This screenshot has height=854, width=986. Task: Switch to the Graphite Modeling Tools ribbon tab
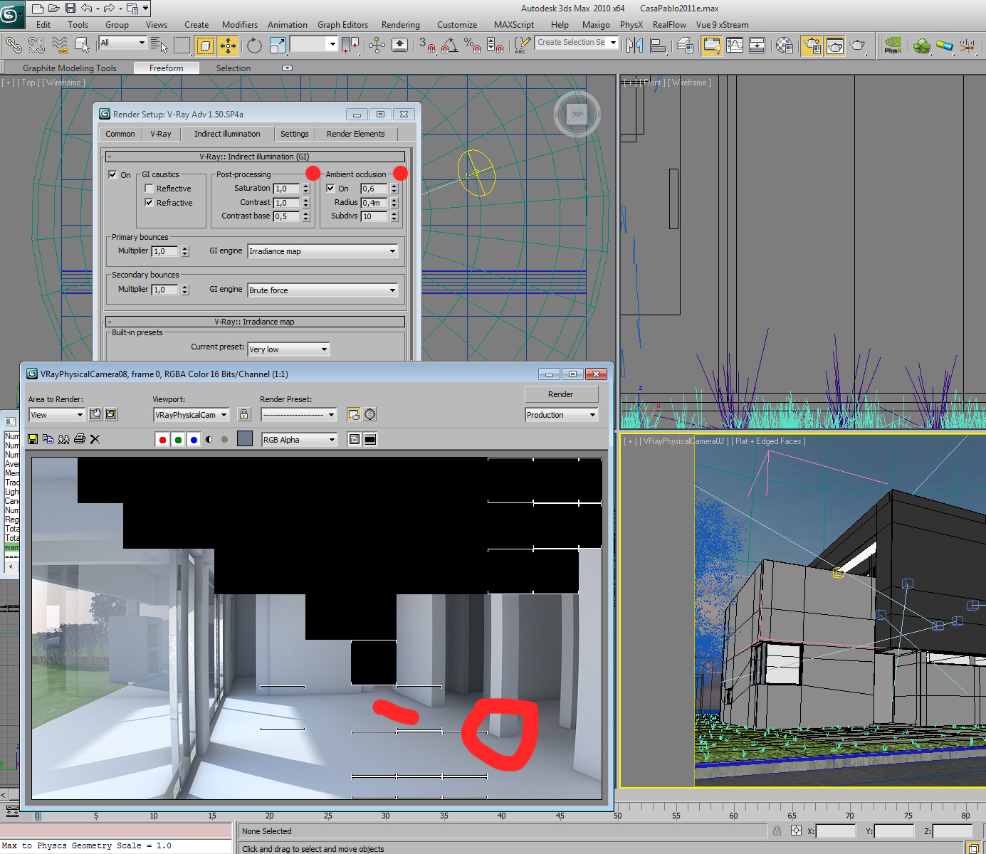(70, 68)
